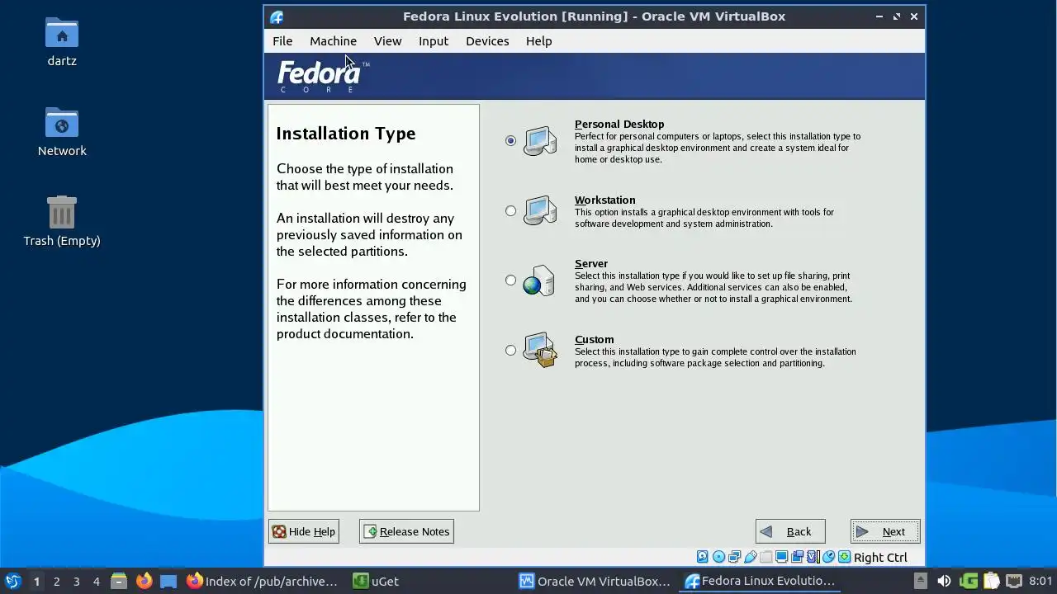Click the Custom package box icon
The width and height of the screenshot is (1057, 594).
[541, 350]
